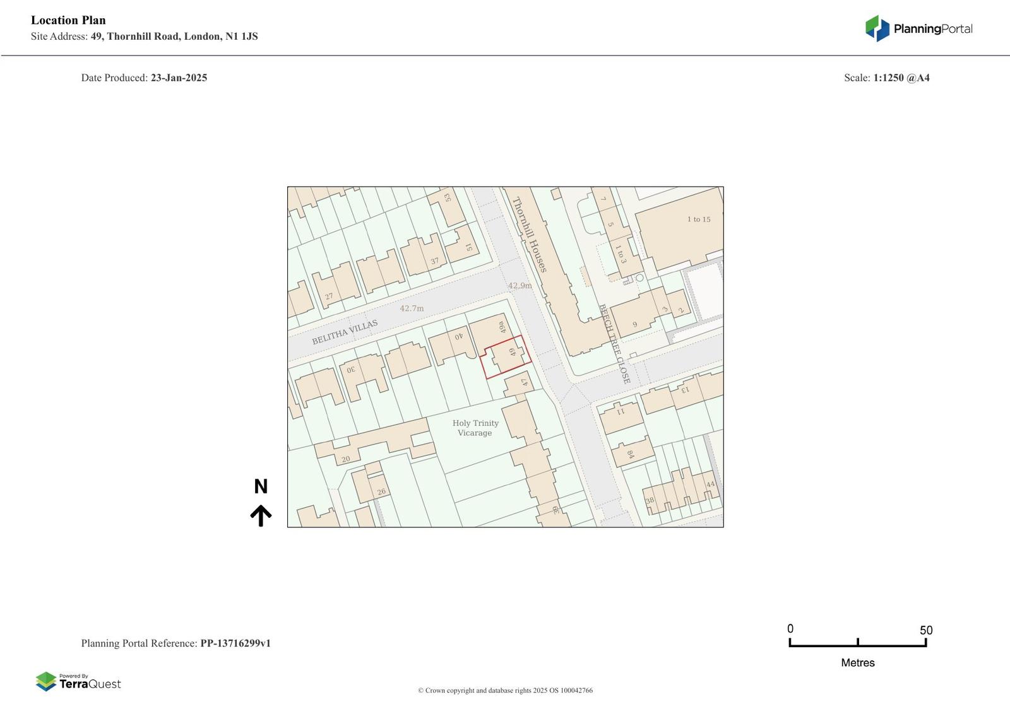Screen dimensions: 1010x714
Task: Click the north arrow symbol
Action: 261,515
